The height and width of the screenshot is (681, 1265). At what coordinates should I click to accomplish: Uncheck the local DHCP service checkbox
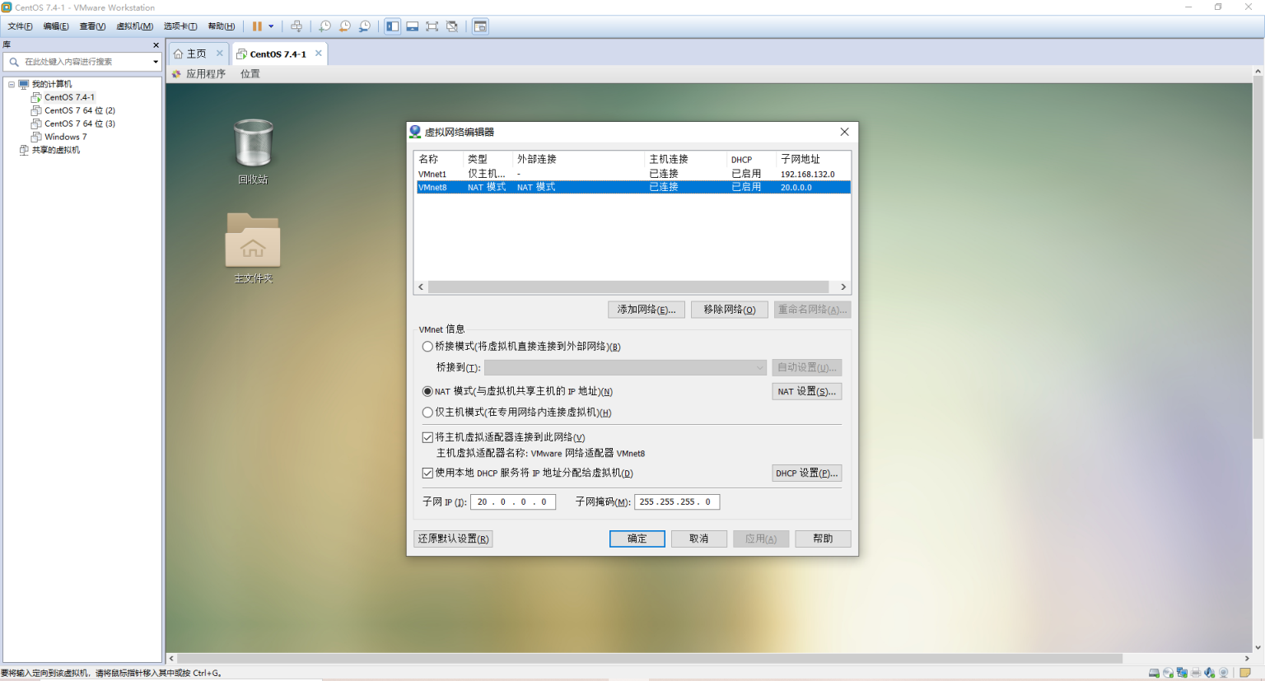427,473
